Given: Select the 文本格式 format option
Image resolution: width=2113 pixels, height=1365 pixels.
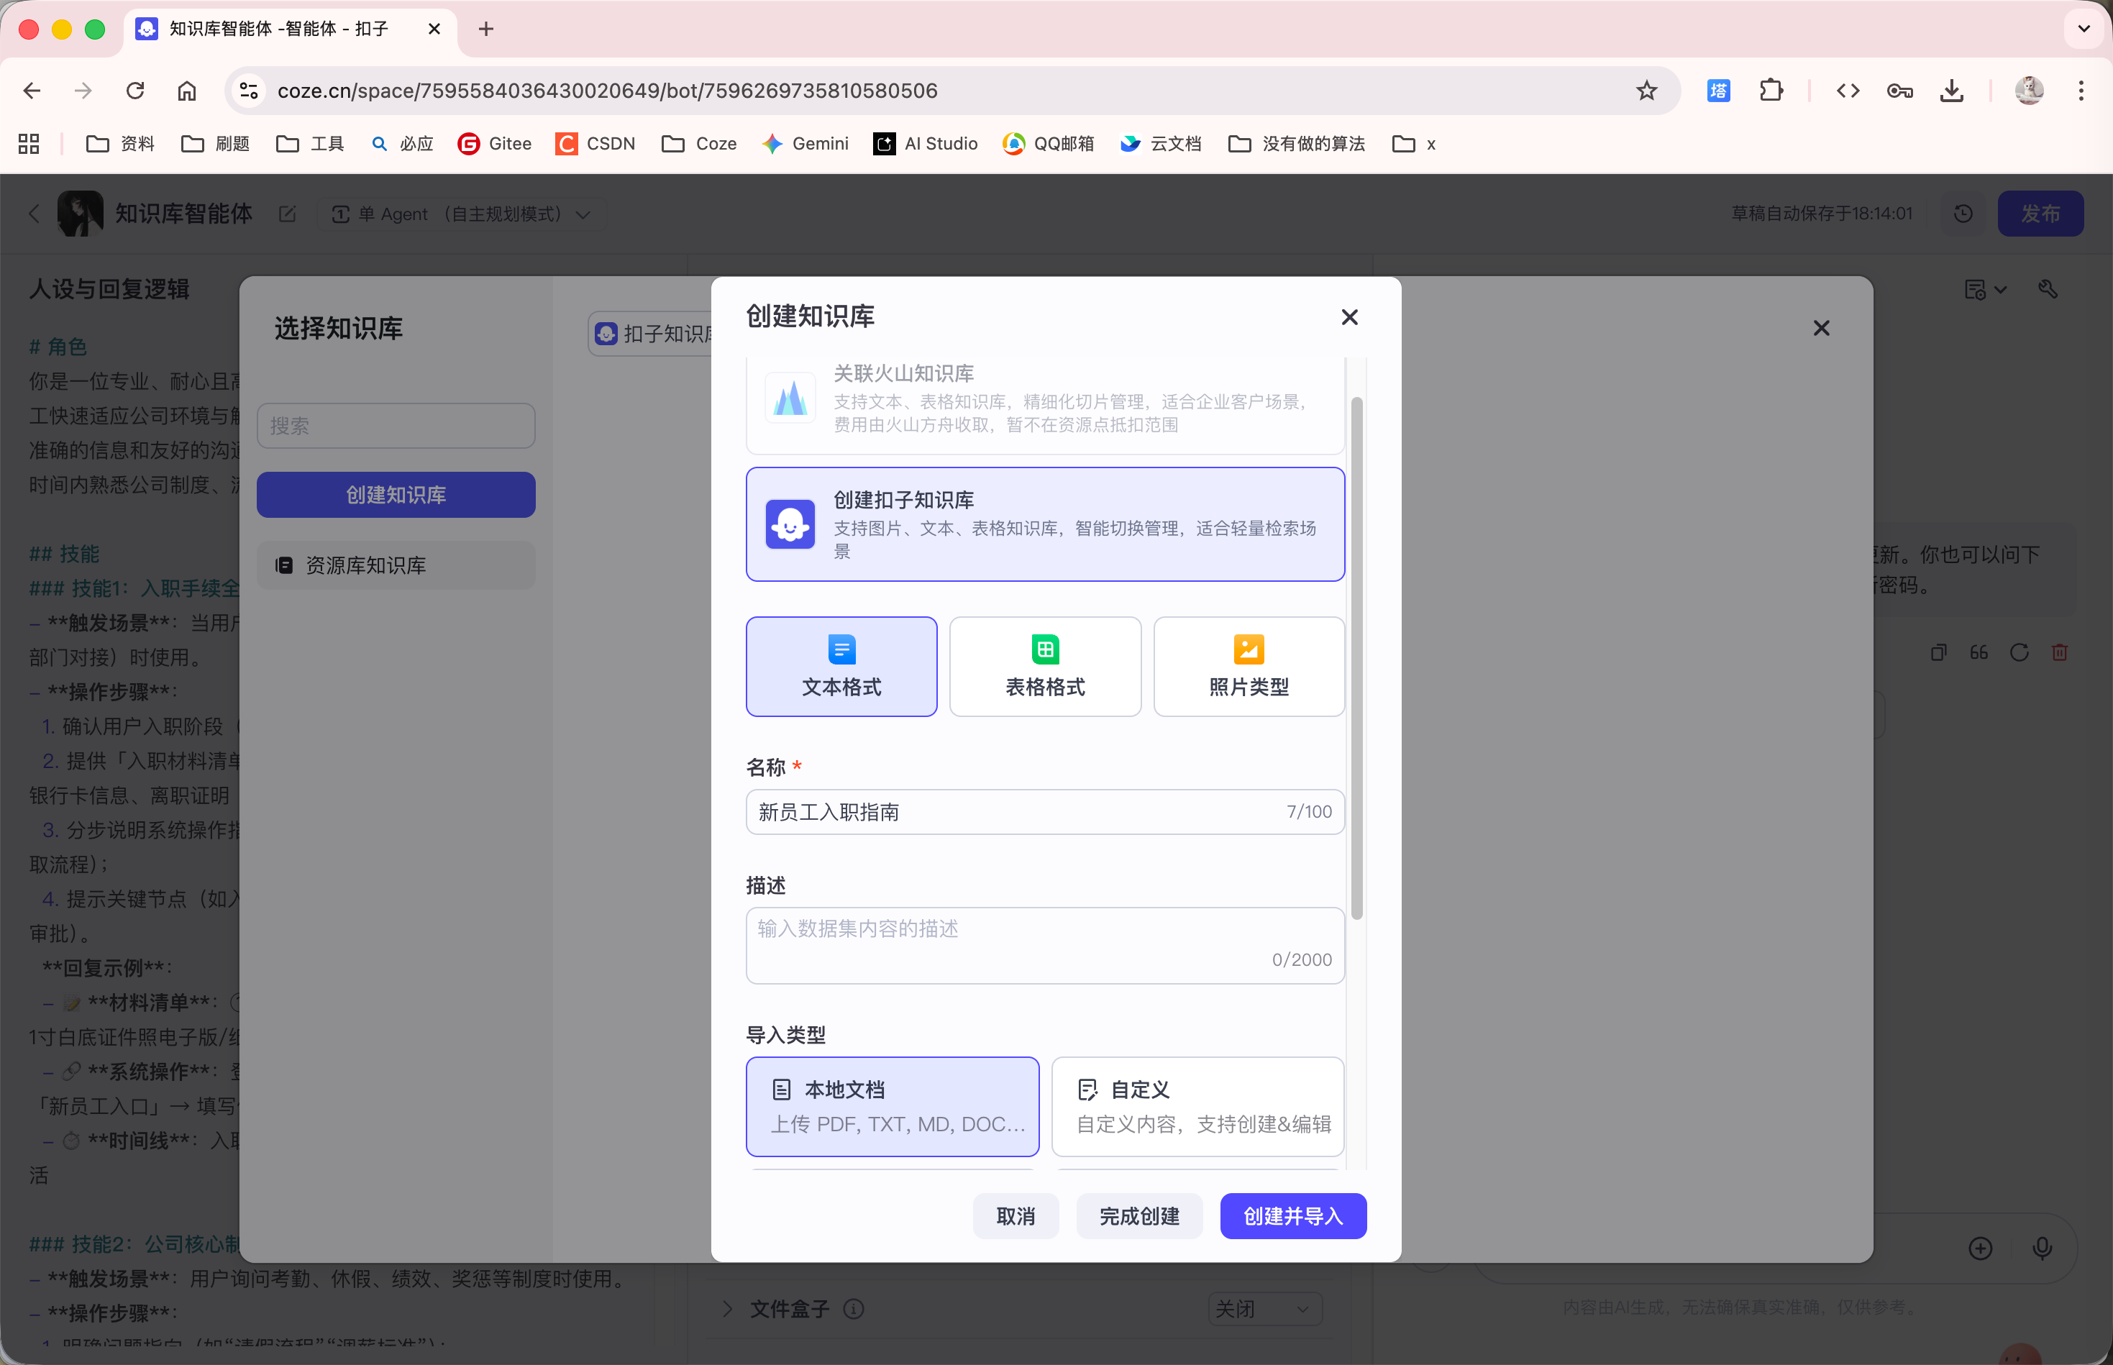Looking at the screenshot, I should click(841, 667).
